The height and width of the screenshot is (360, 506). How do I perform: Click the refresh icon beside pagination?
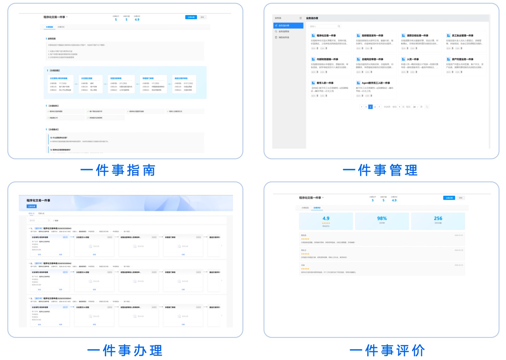click(x=427, y=107)
